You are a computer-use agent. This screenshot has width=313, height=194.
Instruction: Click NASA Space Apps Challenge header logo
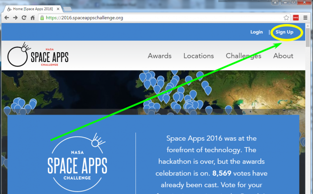(x=38, y=54)
